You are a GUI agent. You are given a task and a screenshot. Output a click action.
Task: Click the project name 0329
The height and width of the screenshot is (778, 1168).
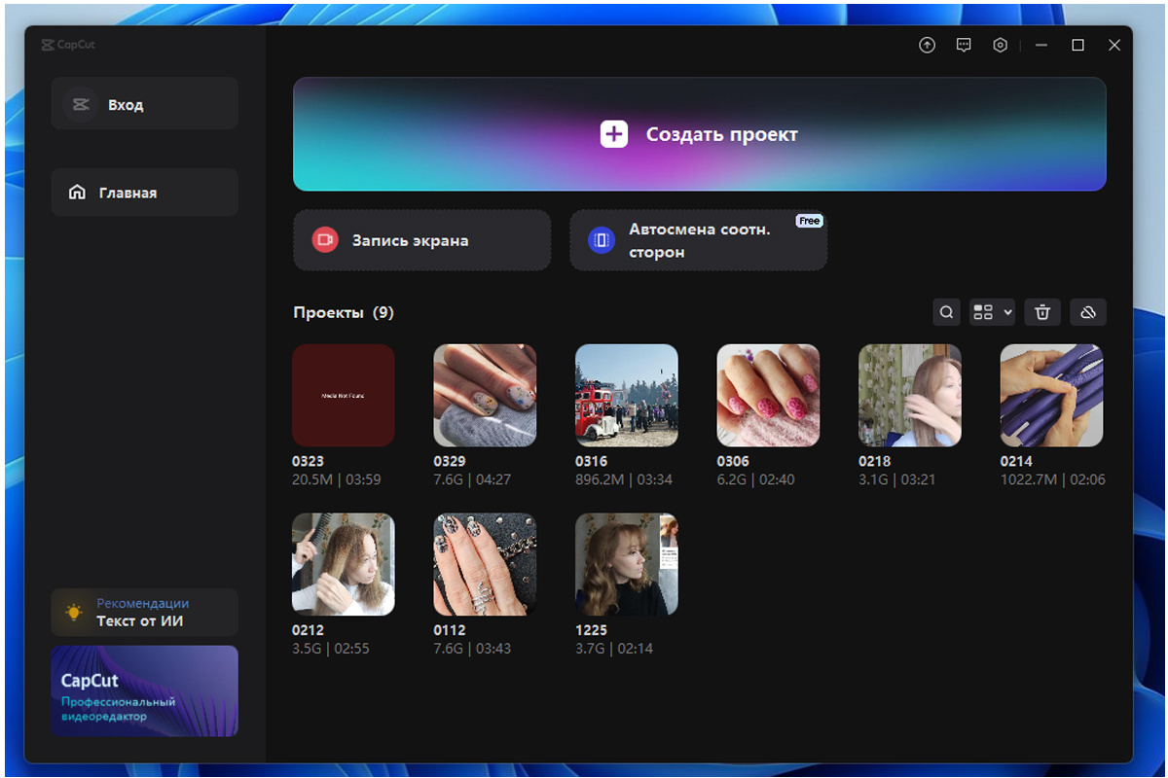click(450, 461)
